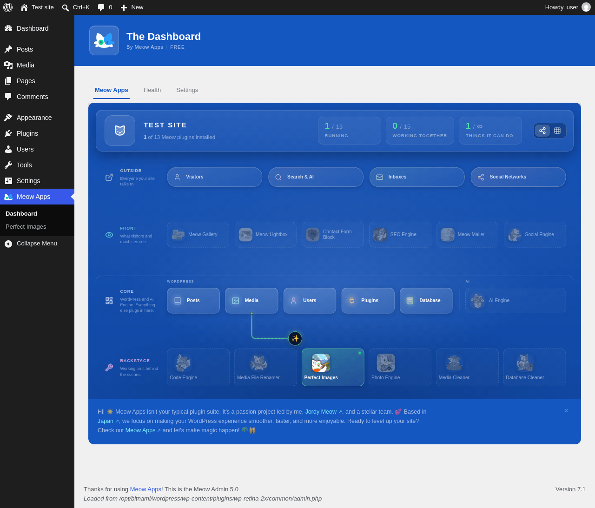Click the Perfect Images plugin card icon
The height and width of the screenshot is (508, 595).
(321, 363)
